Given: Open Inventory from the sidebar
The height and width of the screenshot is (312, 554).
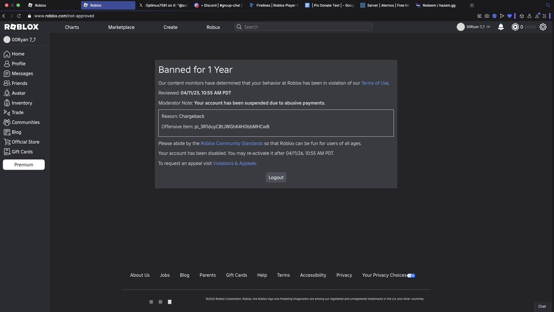Looking at the screenshot, I should (x=18, y=103).
